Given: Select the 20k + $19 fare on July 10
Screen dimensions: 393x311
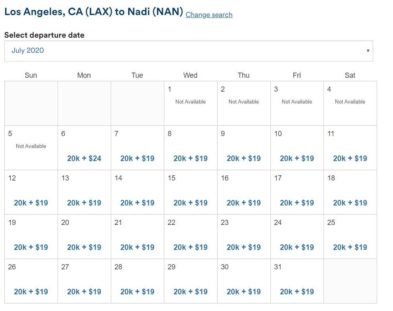Looking at the screenshot, I should [297, 158].
